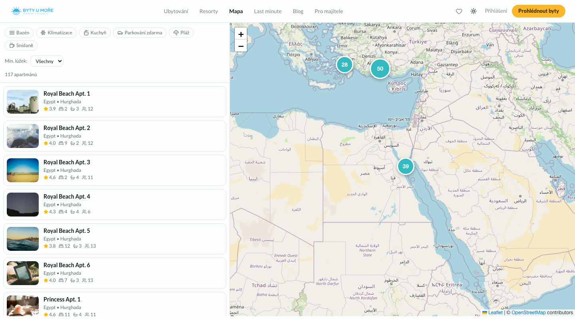Screen dimensions: 575x319
Task: Open the Resorty menu item
Action: (x=209, y=11)
